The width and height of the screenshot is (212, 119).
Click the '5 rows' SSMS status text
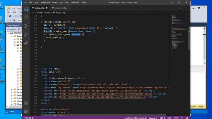coord(200,106)
